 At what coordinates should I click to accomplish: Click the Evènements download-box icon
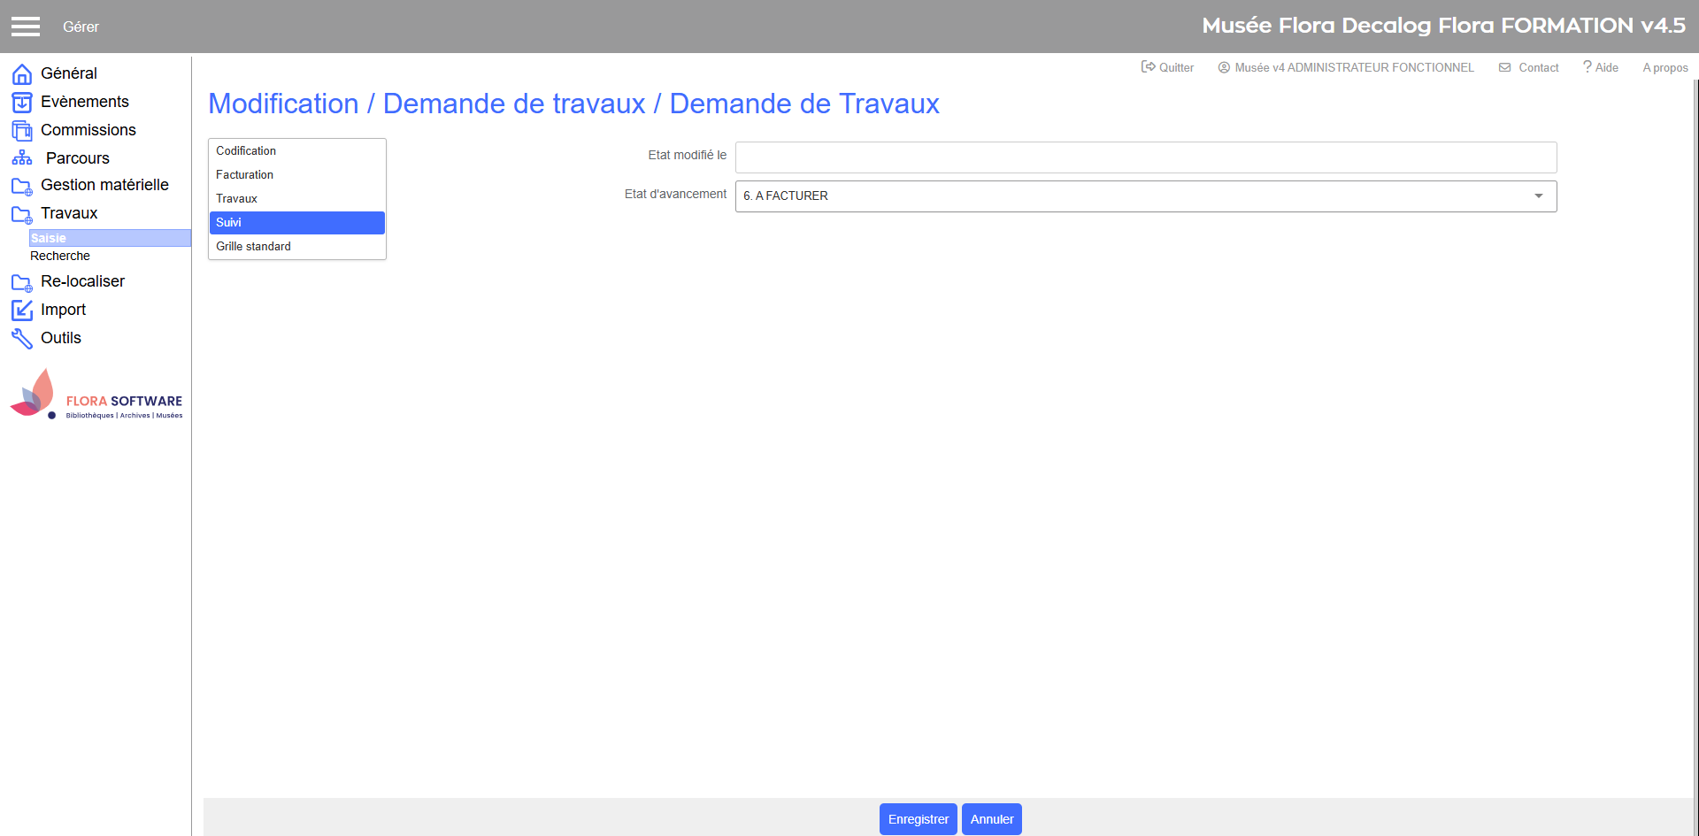22,103
